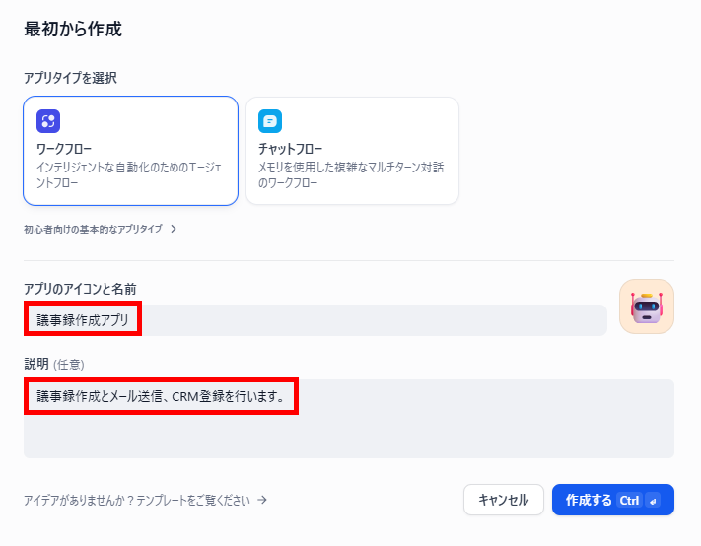
Task: Select the チャットフロー app type card
Action: [352, 151]
